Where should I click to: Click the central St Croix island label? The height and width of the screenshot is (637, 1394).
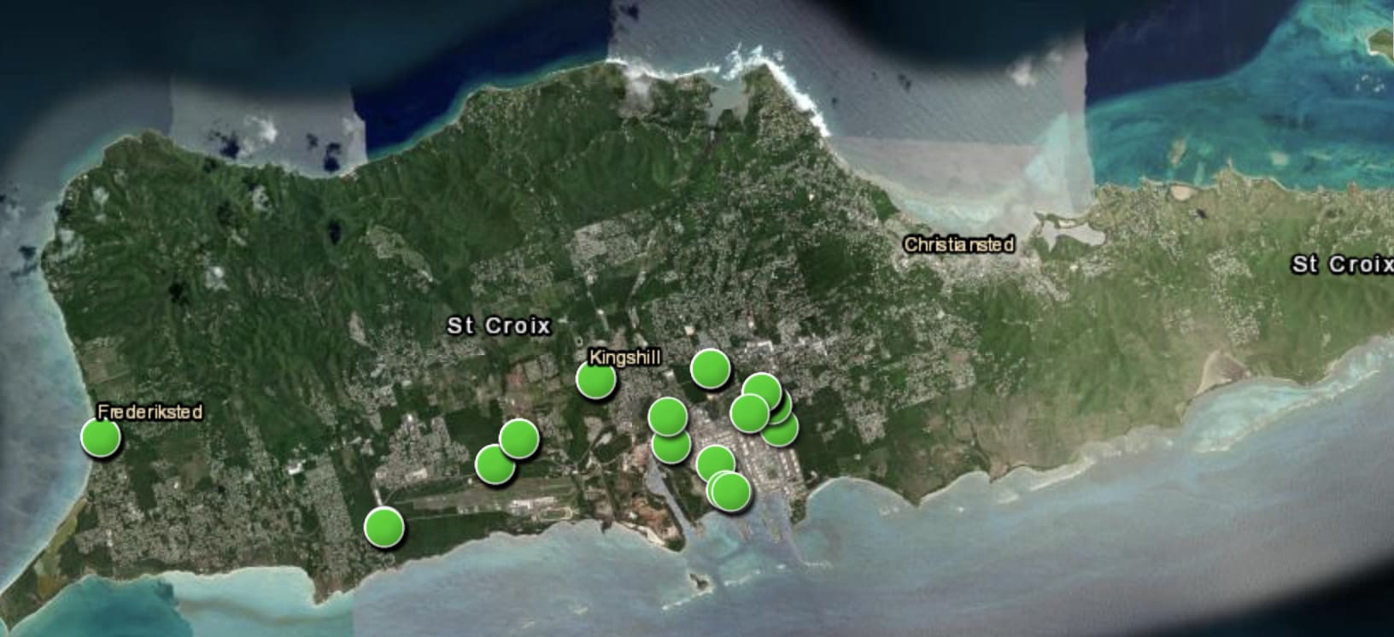[x=500, y=325]
